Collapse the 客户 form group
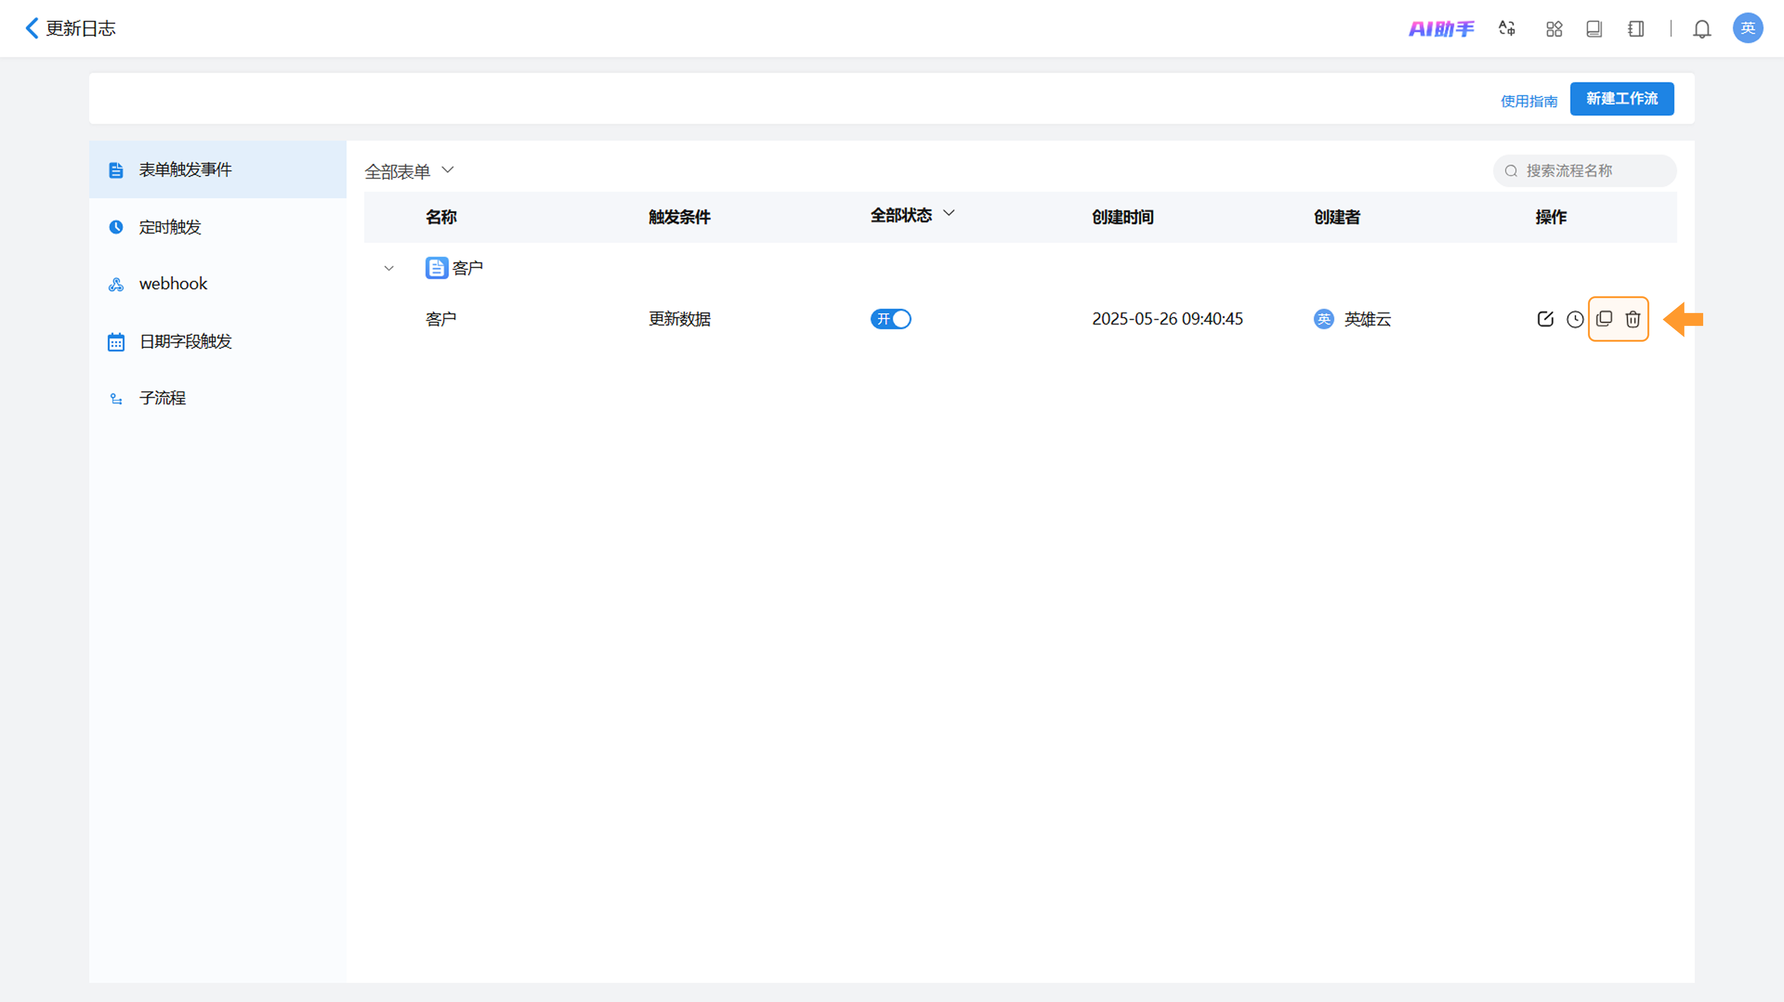Viewport: 1784px width, 1002px height. [388, 268]
